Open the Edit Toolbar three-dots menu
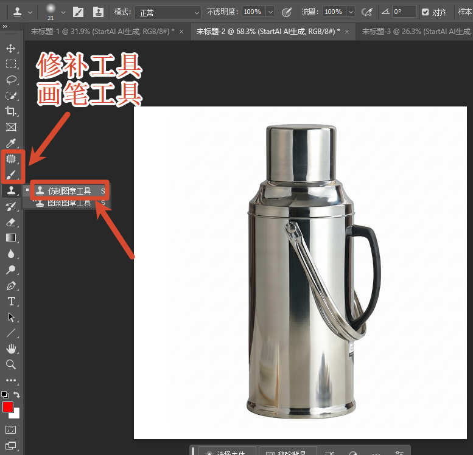 pyautogui.click(x=11, y=380)
